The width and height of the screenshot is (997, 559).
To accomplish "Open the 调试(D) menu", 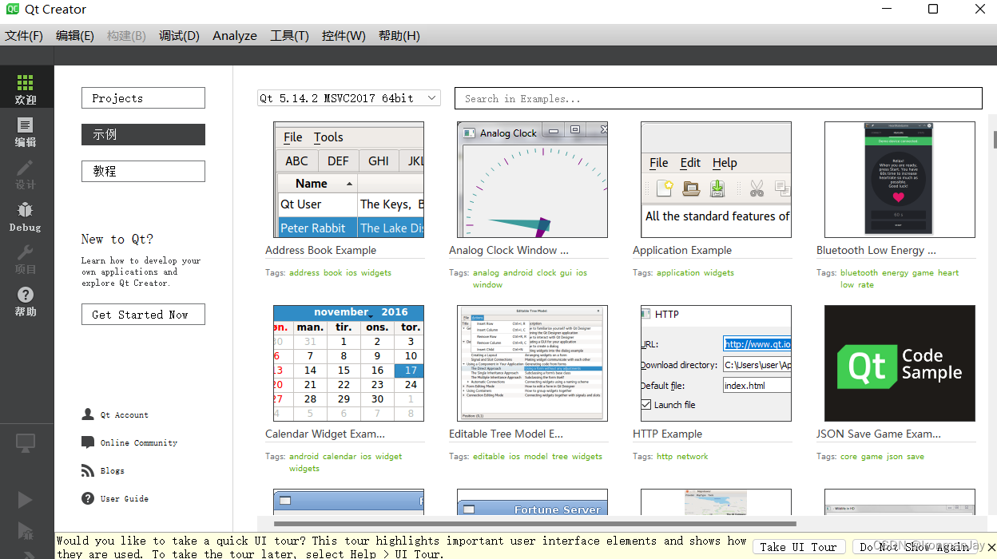I will pos(179,36).
